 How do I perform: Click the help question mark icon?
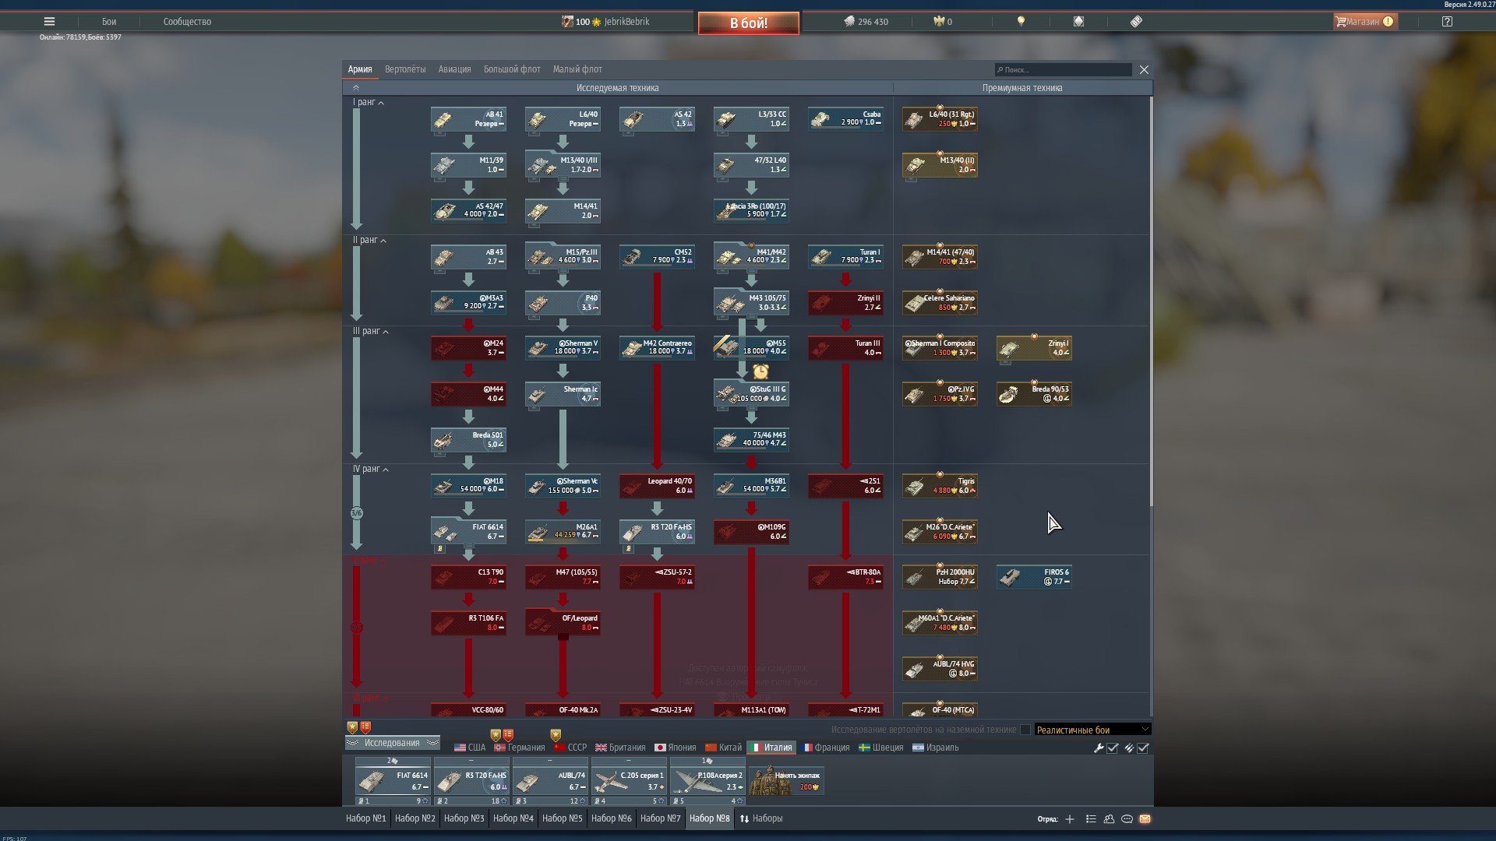[x=1447, y=22]
